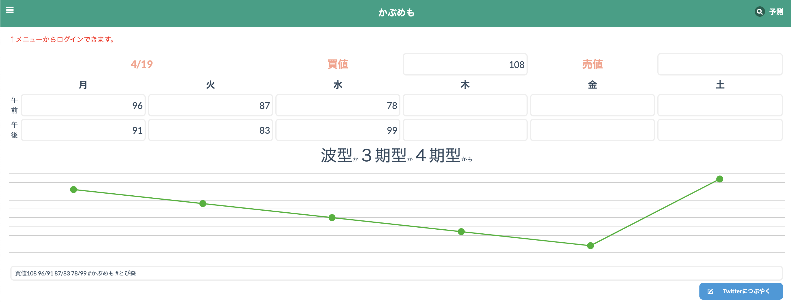The image size is (791, 306).
Task: Click the tweet text field with hashtags
Action: tap(396, 273)
